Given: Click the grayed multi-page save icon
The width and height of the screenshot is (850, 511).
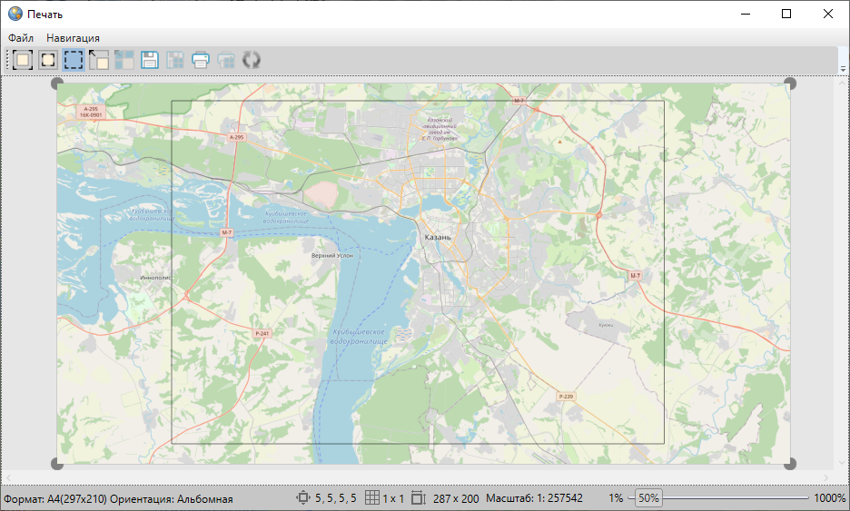Looking at the screenshot, I should tap(175, 61).
